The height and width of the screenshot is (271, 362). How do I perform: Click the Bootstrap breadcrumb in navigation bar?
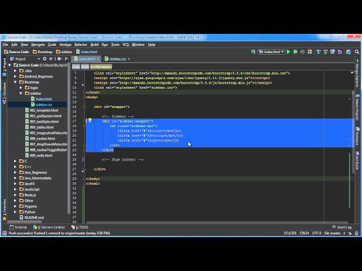pos(43,52)
